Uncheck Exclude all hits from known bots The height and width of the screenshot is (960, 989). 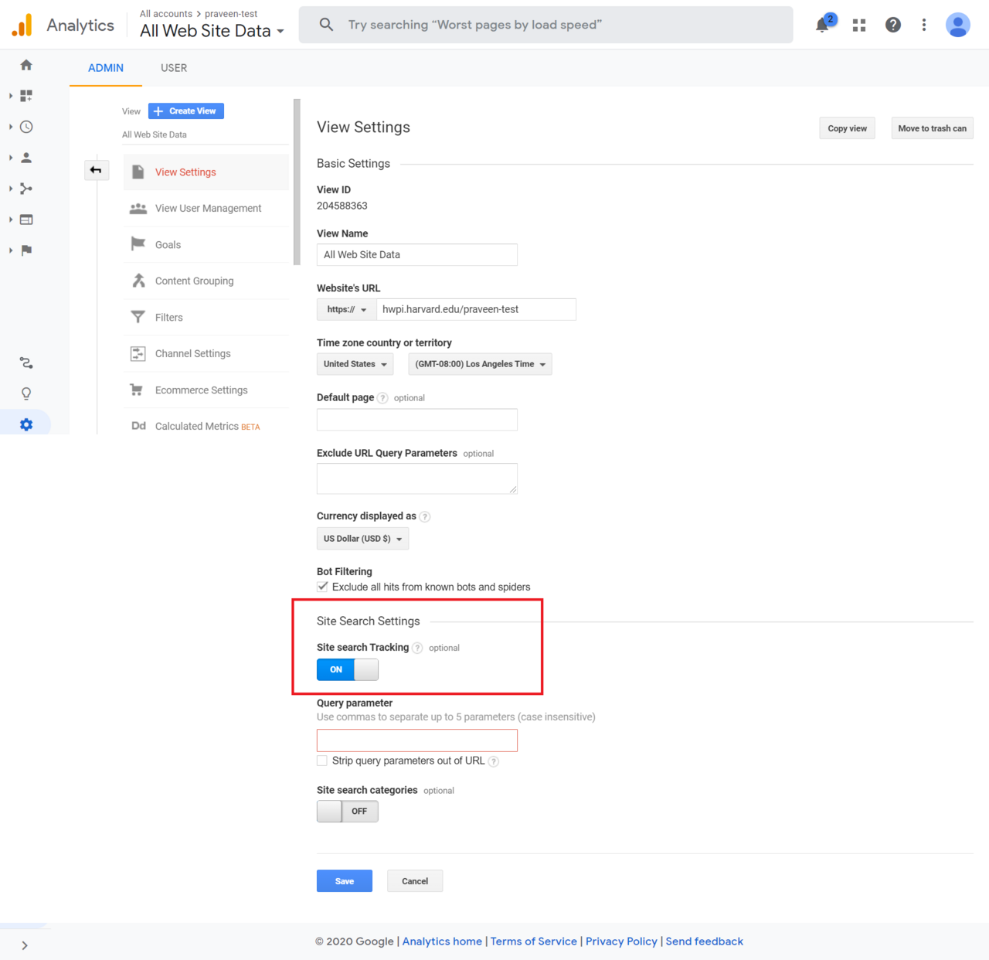[x=323, y=587]
